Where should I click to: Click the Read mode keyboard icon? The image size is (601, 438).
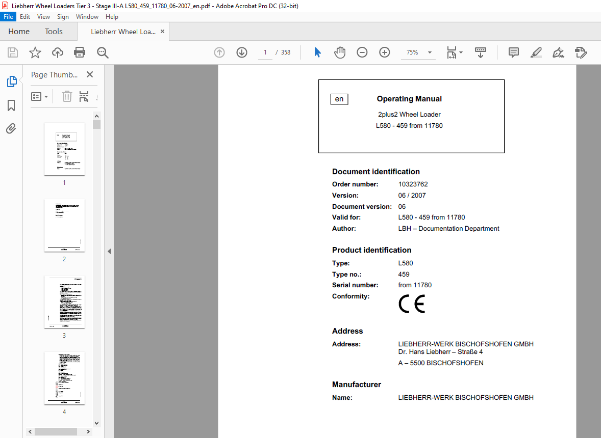(x=480, y=52)
